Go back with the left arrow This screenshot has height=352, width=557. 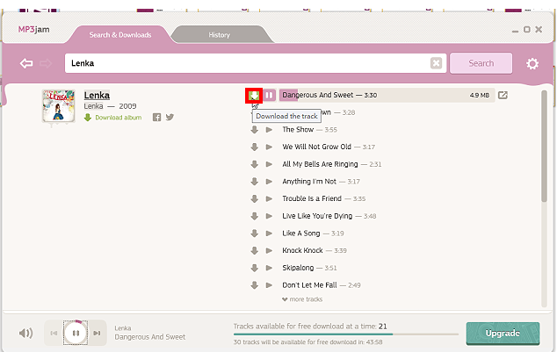(26, 63)
